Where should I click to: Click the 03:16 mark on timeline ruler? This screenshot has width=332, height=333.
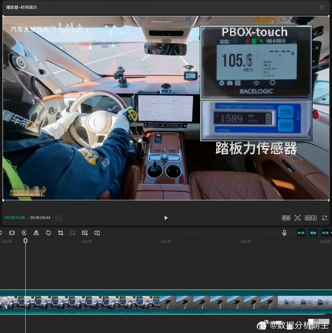pyautogui.click(x=87, y=242)
